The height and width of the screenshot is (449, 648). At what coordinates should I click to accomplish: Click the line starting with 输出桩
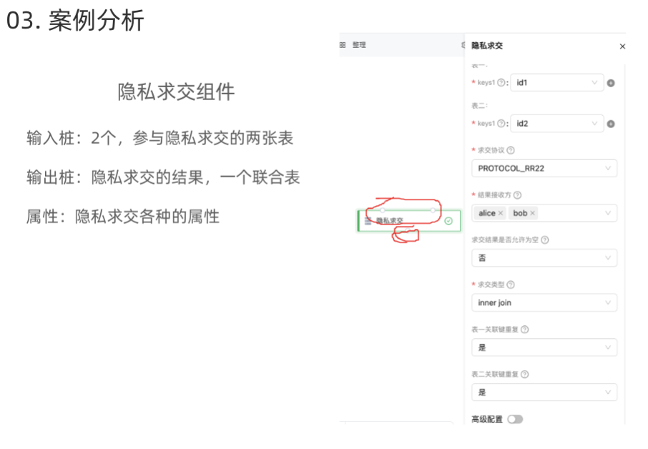[x=163, y=177]
